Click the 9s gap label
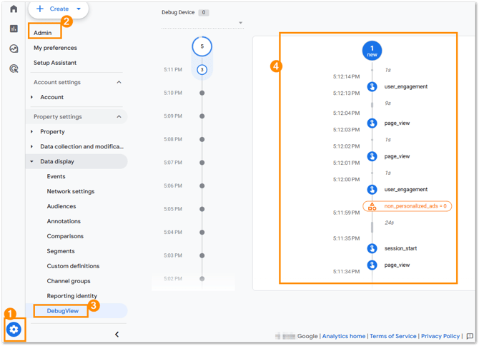Screen dimensions: 479x346 (x=387, y=103)
